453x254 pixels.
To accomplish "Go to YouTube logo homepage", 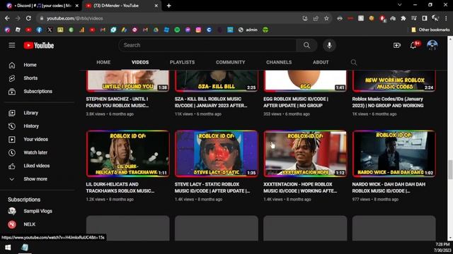I will pyautogui.click(x=39, y=45).
